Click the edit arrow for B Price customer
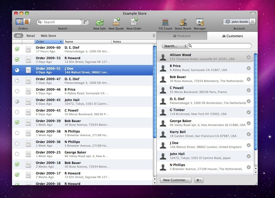This screenshot has height=198, width=275. [249, 68]
